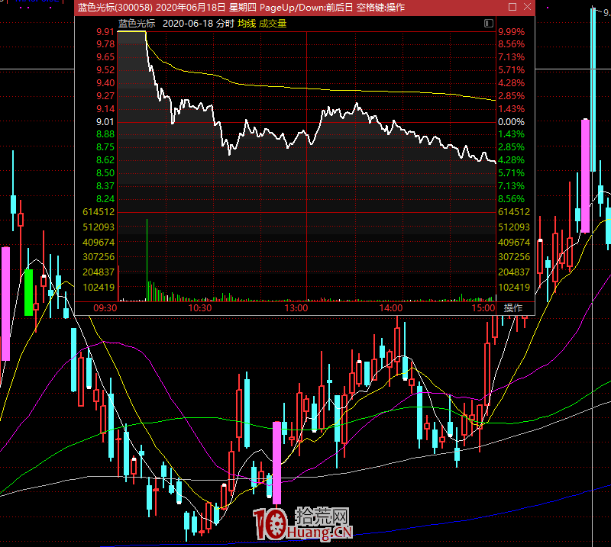Click the 0.00% percent axis label
This screenshot has height=547, width=611.
click(x=511, y=122)
